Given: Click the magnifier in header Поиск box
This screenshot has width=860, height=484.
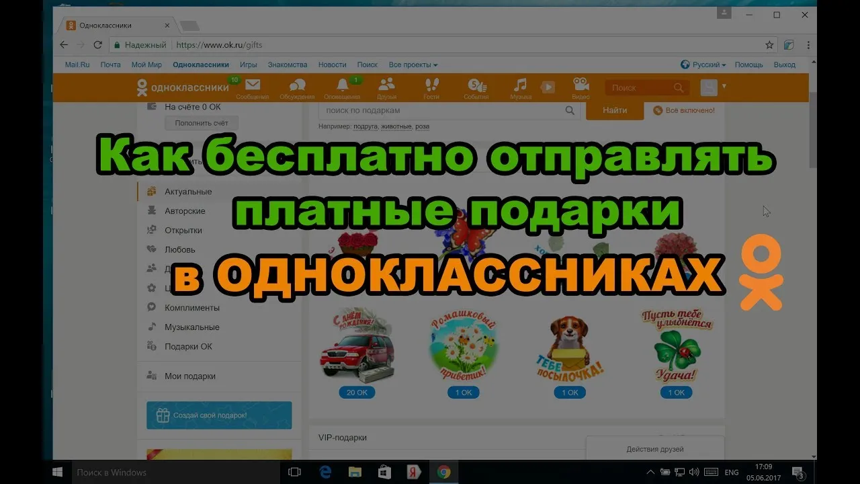Looking at the screenshot, I should [x=678, y=87].
